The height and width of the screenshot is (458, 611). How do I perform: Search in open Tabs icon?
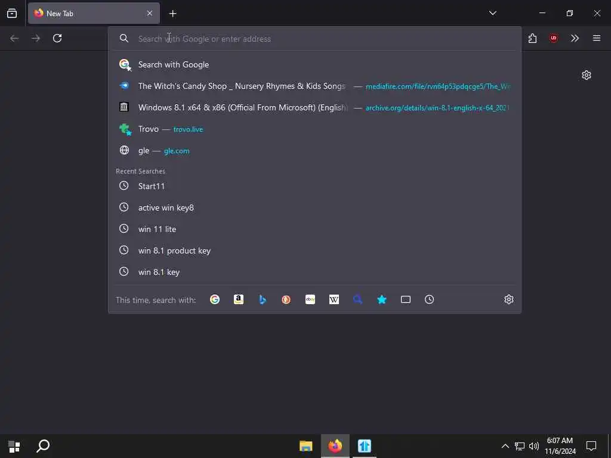click(406, 299)
